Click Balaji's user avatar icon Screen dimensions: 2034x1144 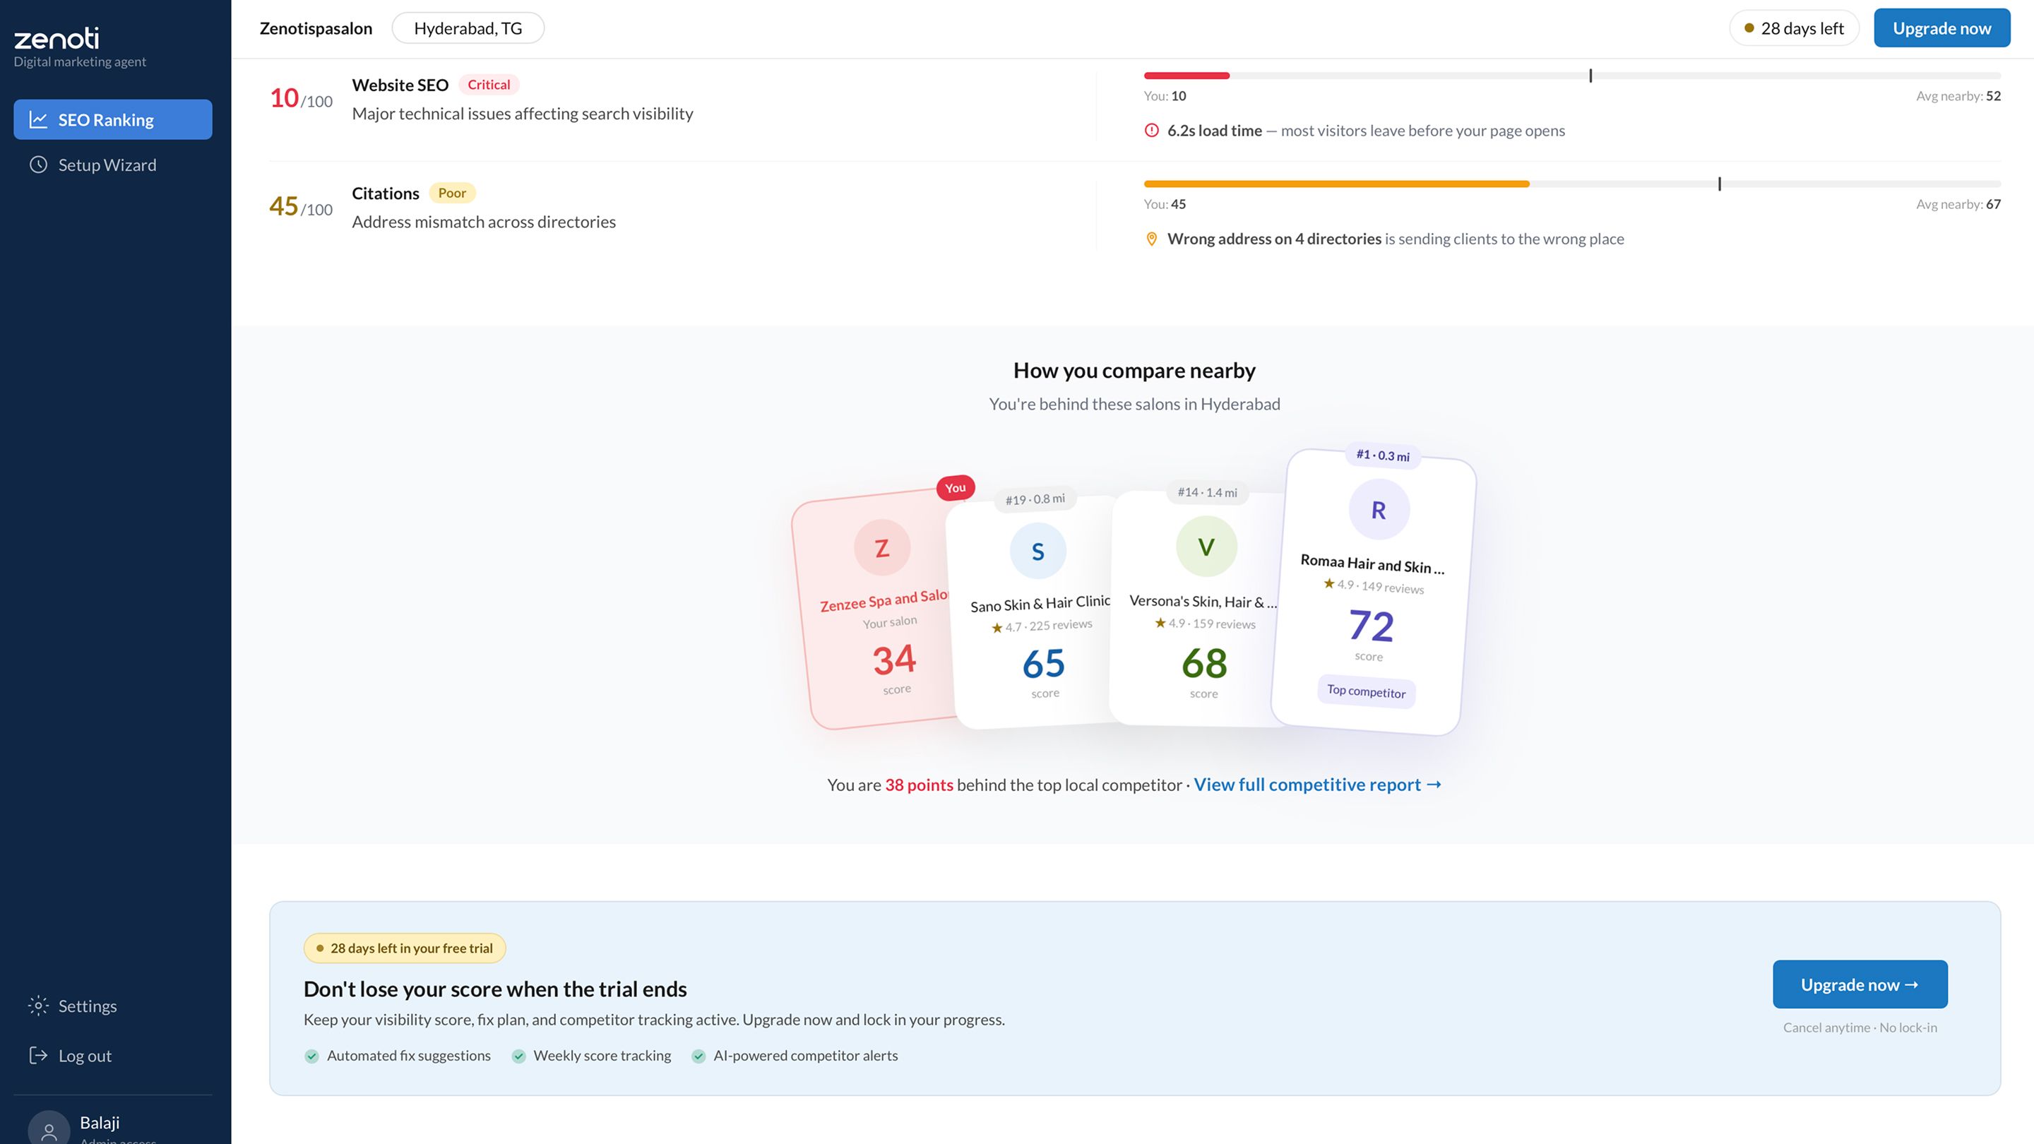click(49, 1129)
